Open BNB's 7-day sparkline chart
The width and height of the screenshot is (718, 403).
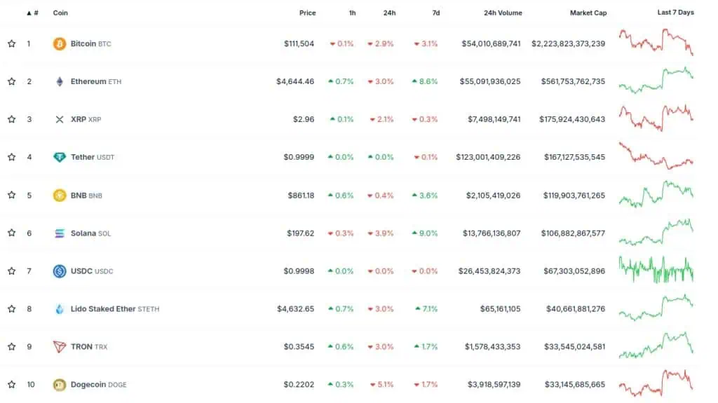click(x=656, y=194)
